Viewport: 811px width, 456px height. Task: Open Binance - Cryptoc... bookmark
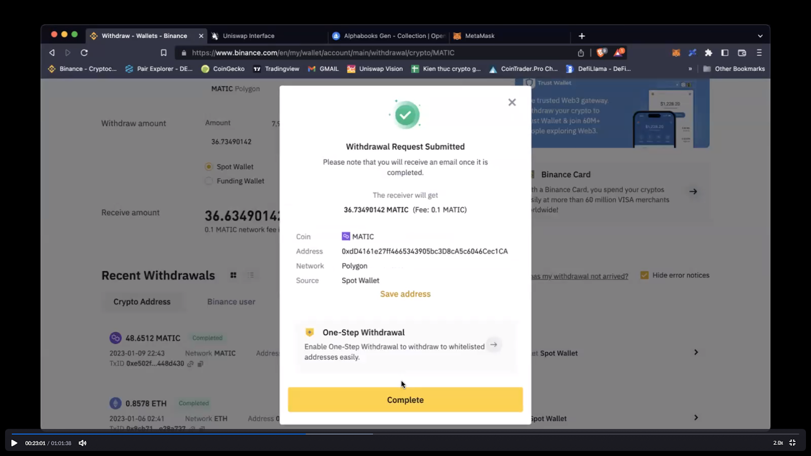82,69
